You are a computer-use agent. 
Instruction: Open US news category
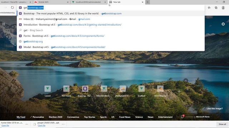[x=113, y=117]
